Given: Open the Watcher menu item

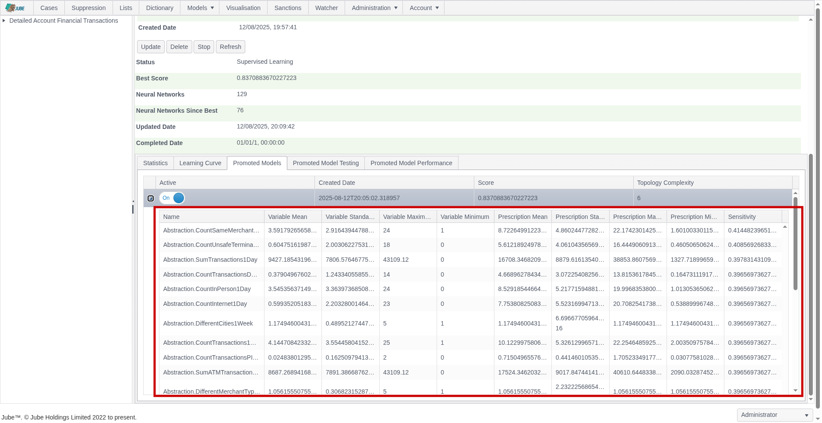Looking at the screenshot, I should pyautogui.click(x=327, y=8).
